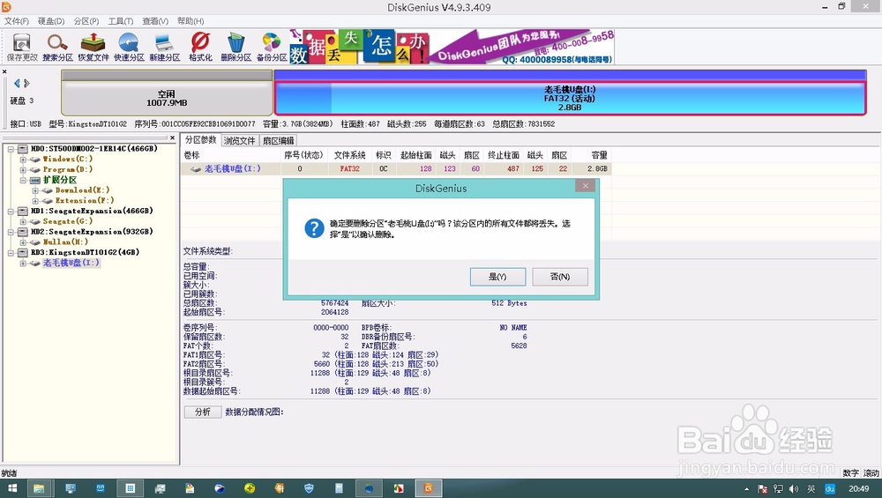882x498 pixels.
Task: Click the taskbar clock 20:49
Action: 858,489
